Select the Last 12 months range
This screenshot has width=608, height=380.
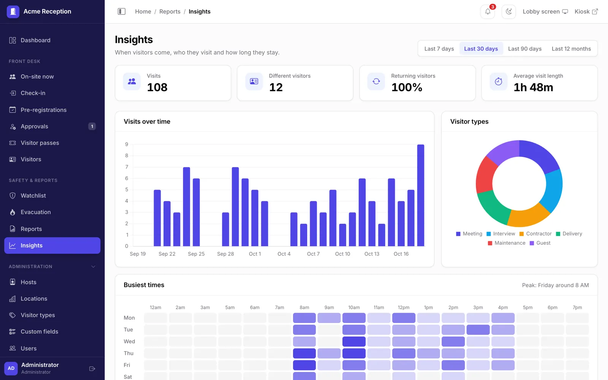571,49
